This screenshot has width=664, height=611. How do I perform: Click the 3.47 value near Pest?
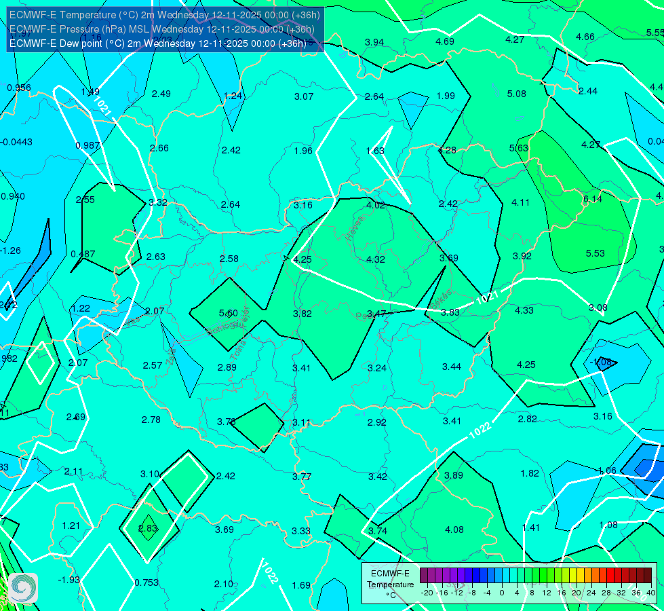pyautogui.click(x=376, y=314)
